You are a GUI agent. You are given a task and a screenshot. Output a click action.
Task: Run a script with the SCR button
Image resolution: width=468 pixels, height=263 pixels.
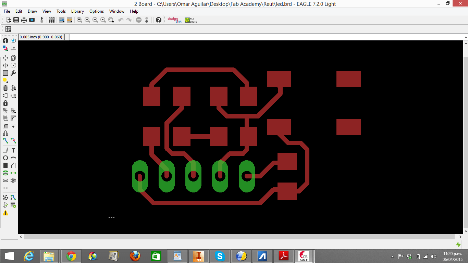pyautogui.click(x=62, y=20)
